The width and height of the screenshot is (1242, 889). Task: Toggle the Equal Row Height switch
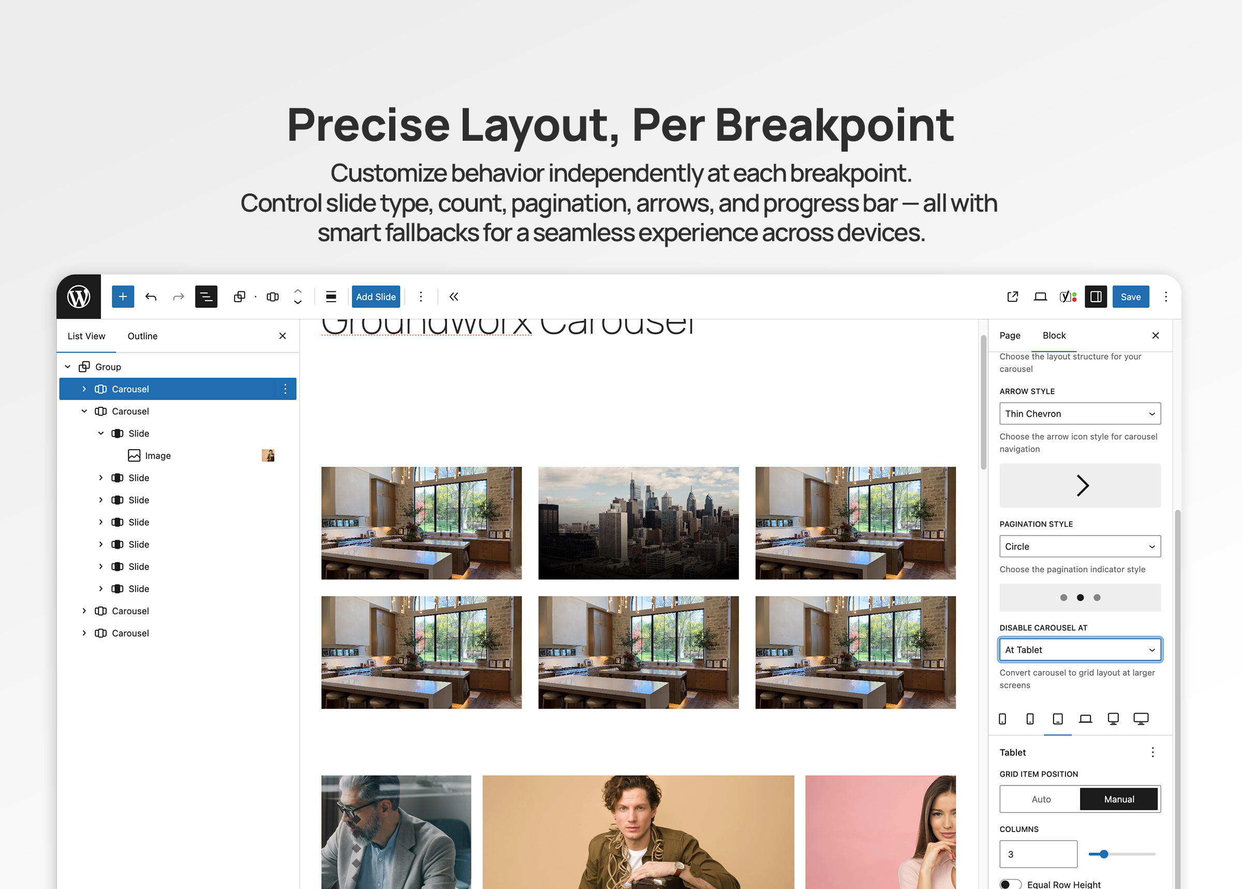click(1010, 884)
